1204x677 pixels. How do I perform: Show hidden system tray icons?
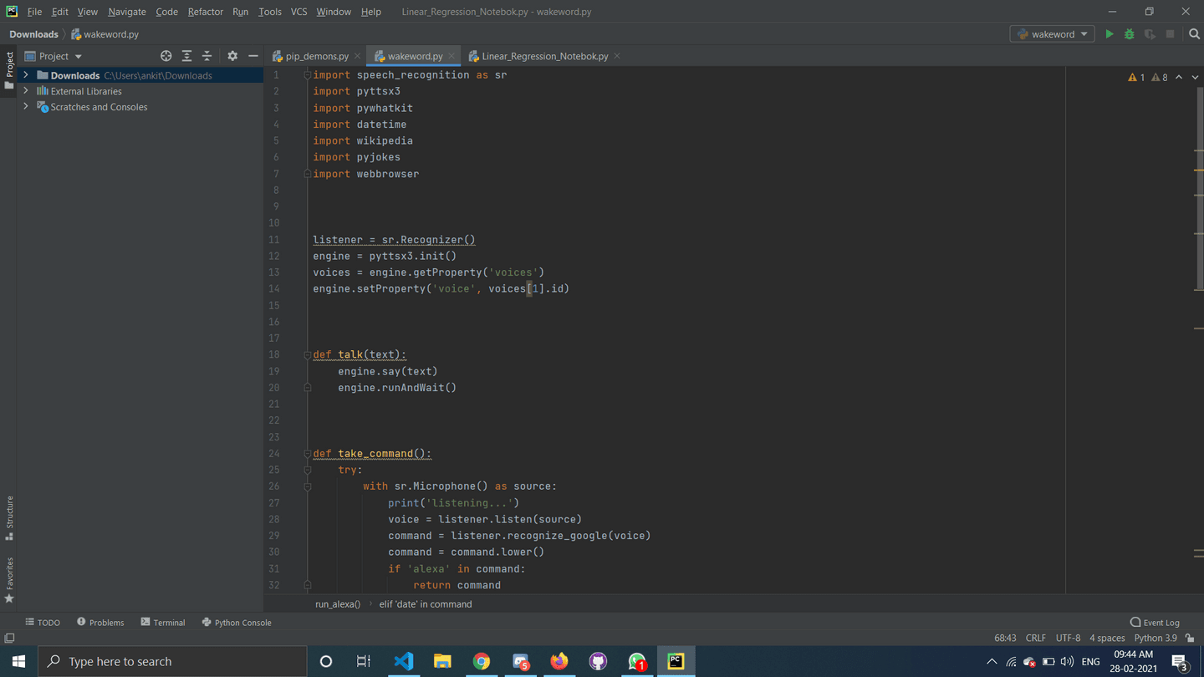992,662
